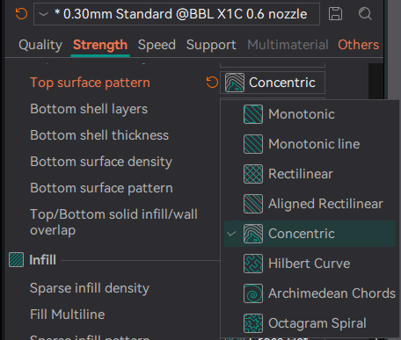The image size is (401, 340).
Task: Click the Archimedean Chords spiral icon
Action: 253,293
